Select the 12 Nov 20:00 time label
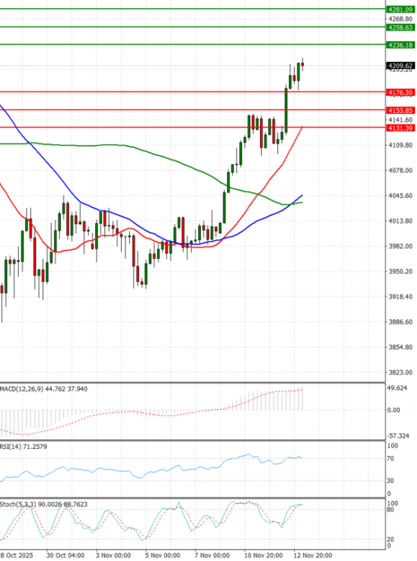The height and width of the screenshot is (561, 417). tap(312, 555)
